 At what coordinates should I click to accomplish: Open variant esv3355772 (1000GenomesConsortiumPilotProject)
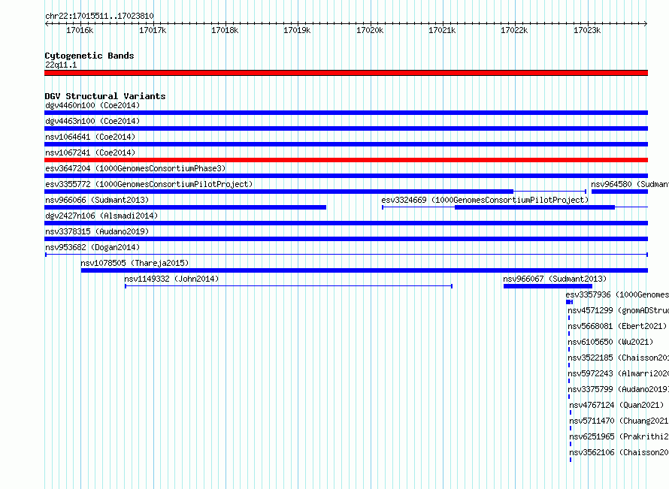tap(149, 184)
